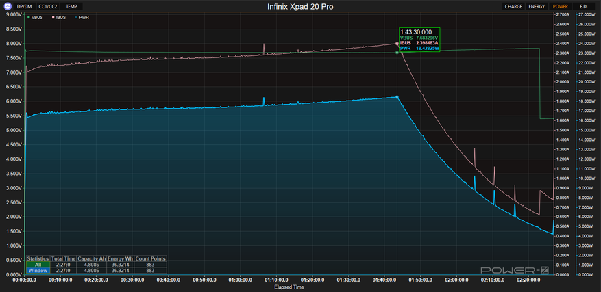Screen dimensions: 601x292
Task: Click the Power-Z app logo icon
Action: [7, 6]
